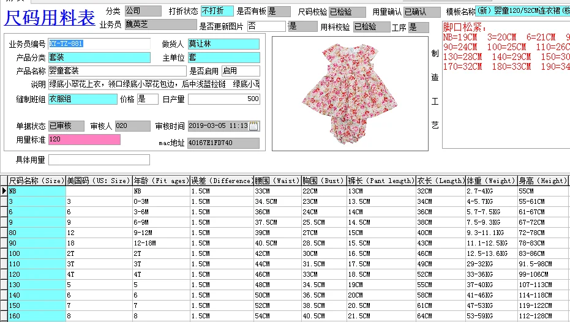Click the 用料校验 field 已检验

pyautogui.click(x=371, y=27)
